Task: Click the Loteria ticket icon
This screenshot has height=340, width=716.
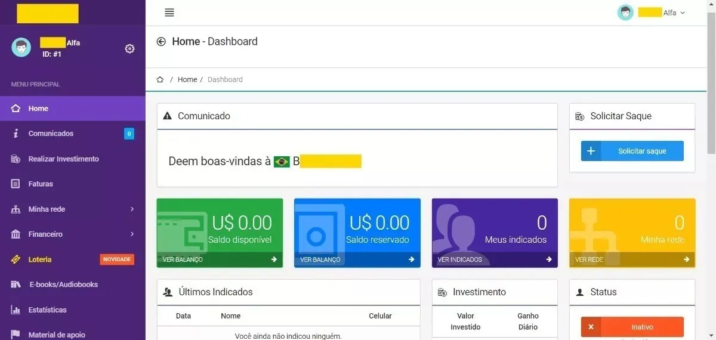Action: (x=16, y=259)
